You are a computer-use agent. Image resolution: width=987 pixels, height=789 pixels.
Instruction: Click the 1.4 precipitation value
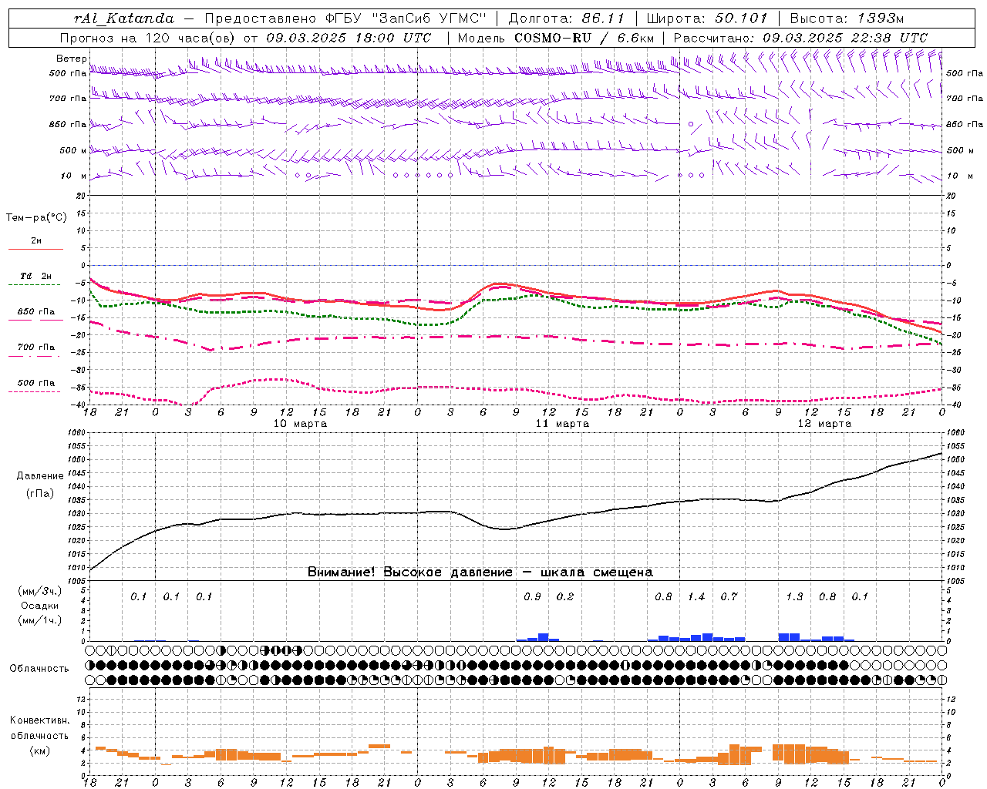point(696,596)
